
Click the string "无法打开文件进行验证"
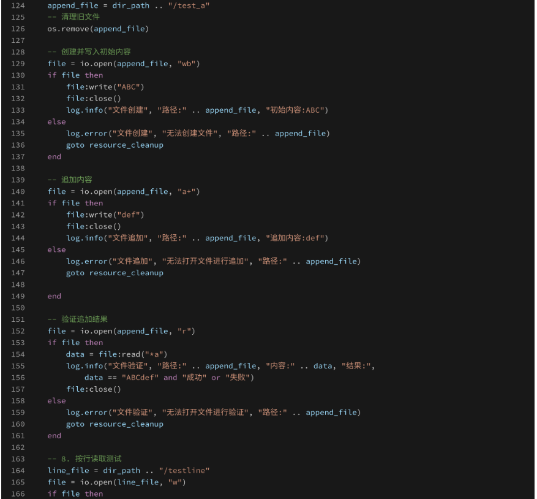pyautogui.click(x=205, y=413)
